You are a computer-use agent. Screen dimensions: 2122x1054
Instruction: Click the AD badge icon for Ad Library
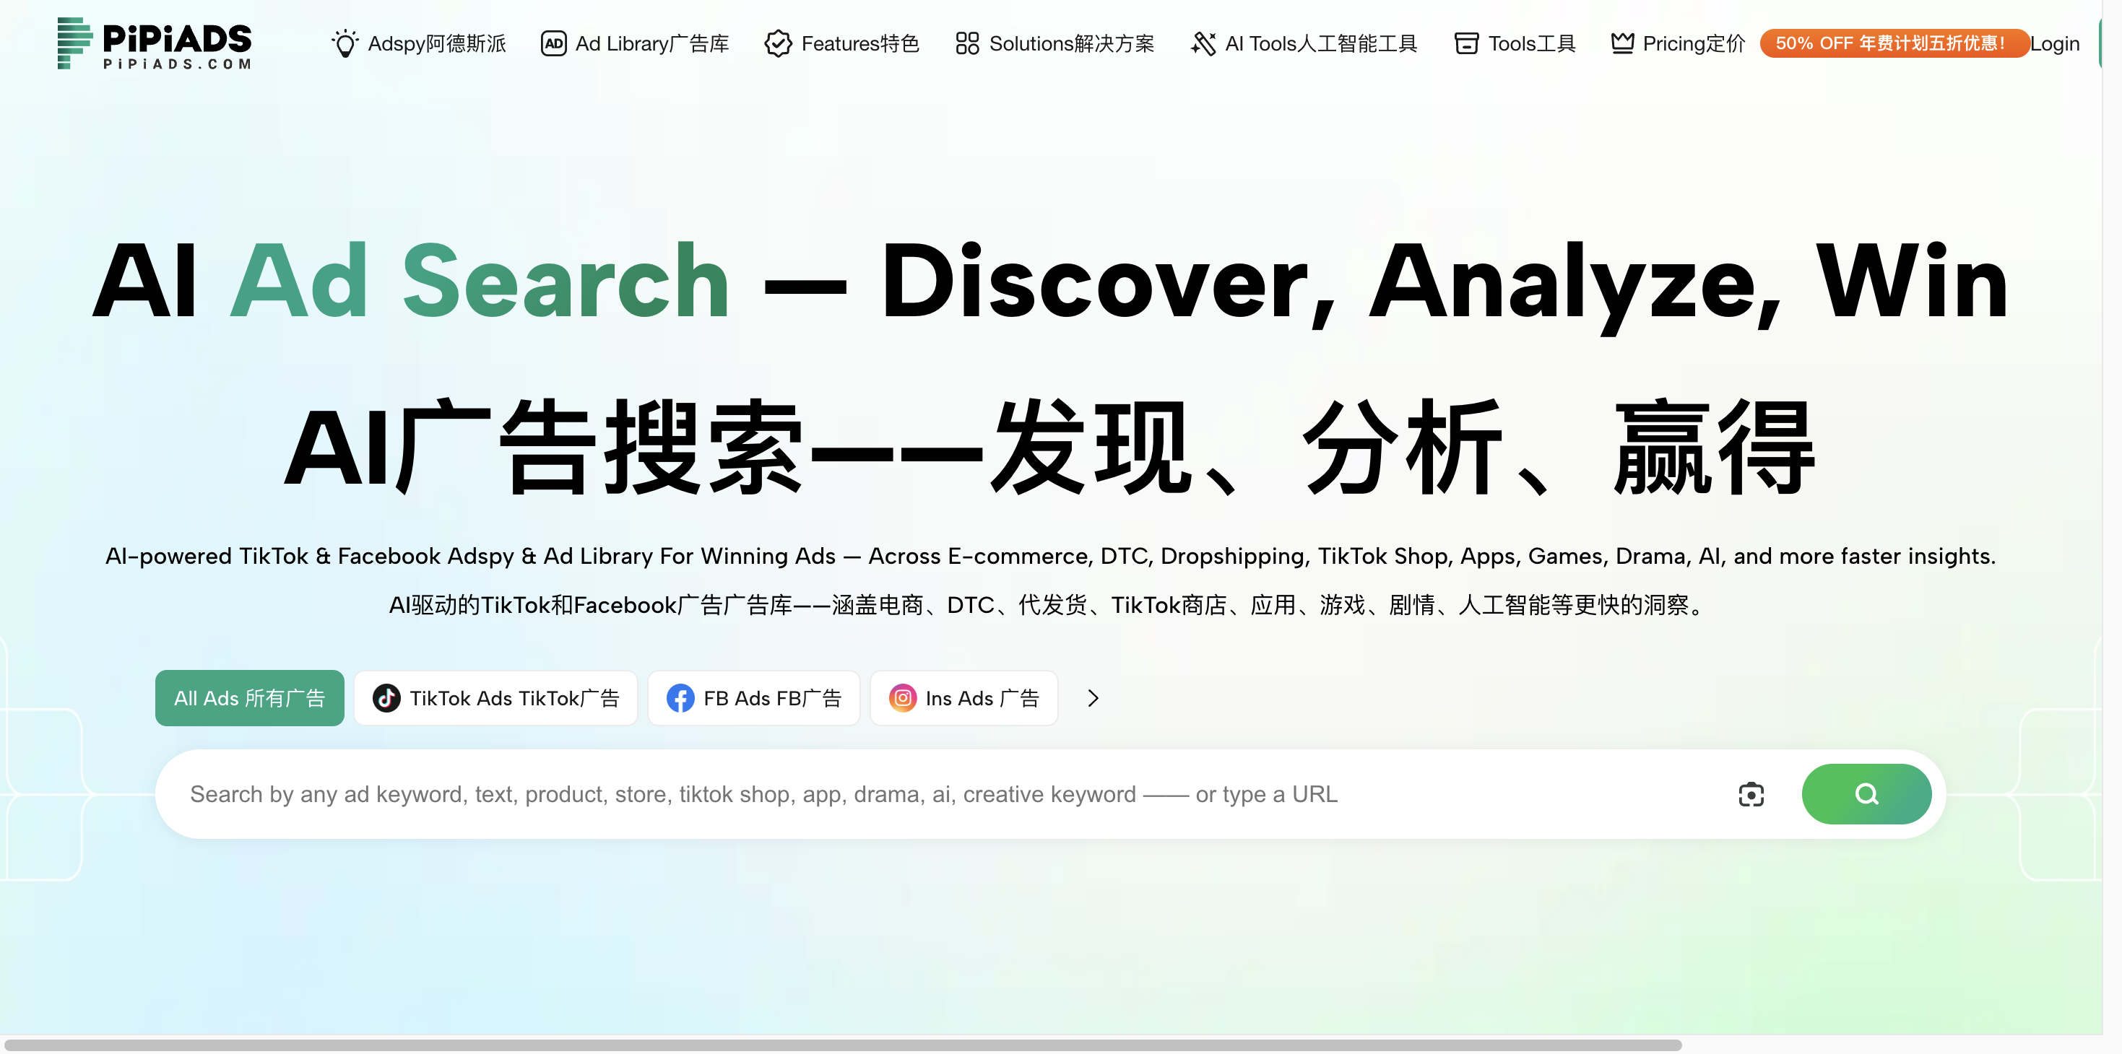[x=553, y=43]
